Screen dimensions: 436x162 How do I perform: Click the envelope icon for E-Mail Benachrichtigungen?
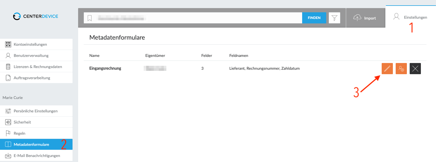(8, 156)
